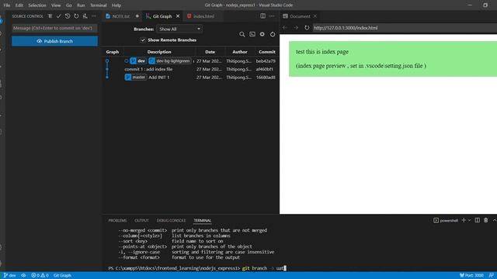Switch to the index.html tab
This screenshot has height=279, width=497.
click(x=203, y=16)
